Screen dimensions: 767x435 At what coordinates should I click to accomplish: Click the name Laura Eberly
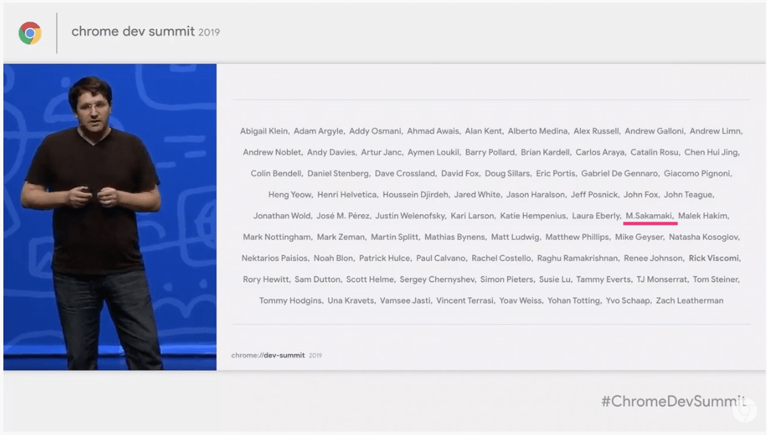pyautogui.click(x=596, y=215)
